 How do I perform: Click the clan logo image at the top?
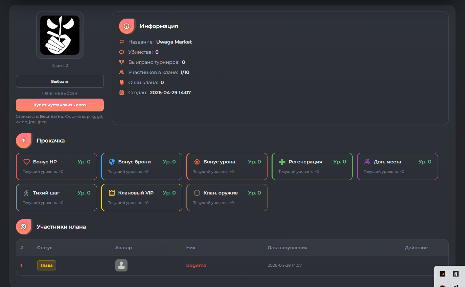click(60, 35)
